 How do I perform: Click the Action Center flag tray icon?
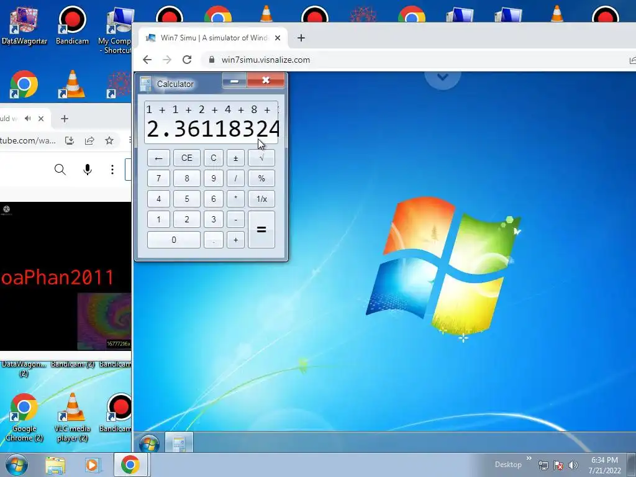tap(558, 465)
